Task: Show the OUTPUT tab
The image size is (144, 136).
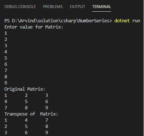Action: [x=77, y=7]
